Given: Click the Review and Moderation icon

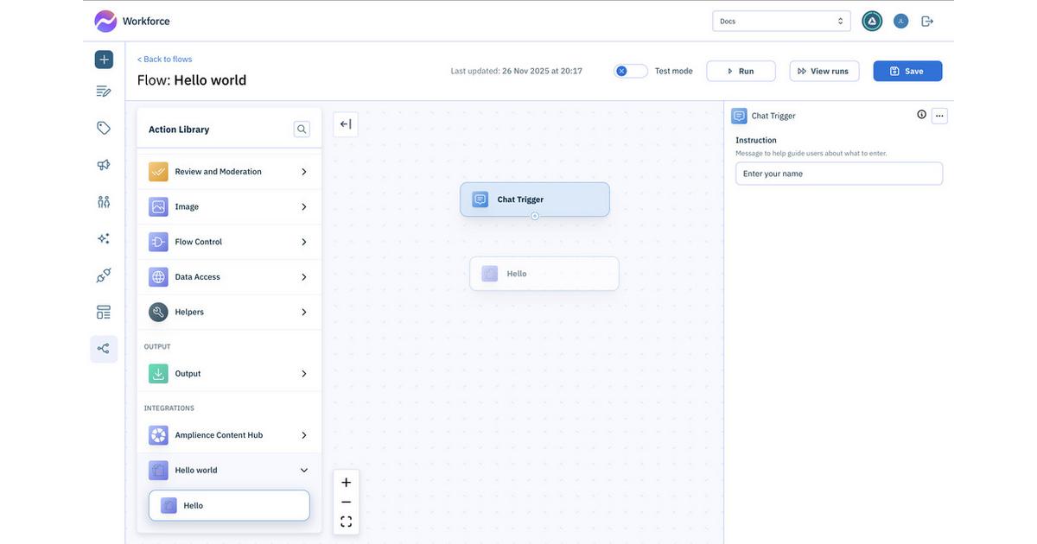Looking at the screenshot, I should click(x=158, y=172).
